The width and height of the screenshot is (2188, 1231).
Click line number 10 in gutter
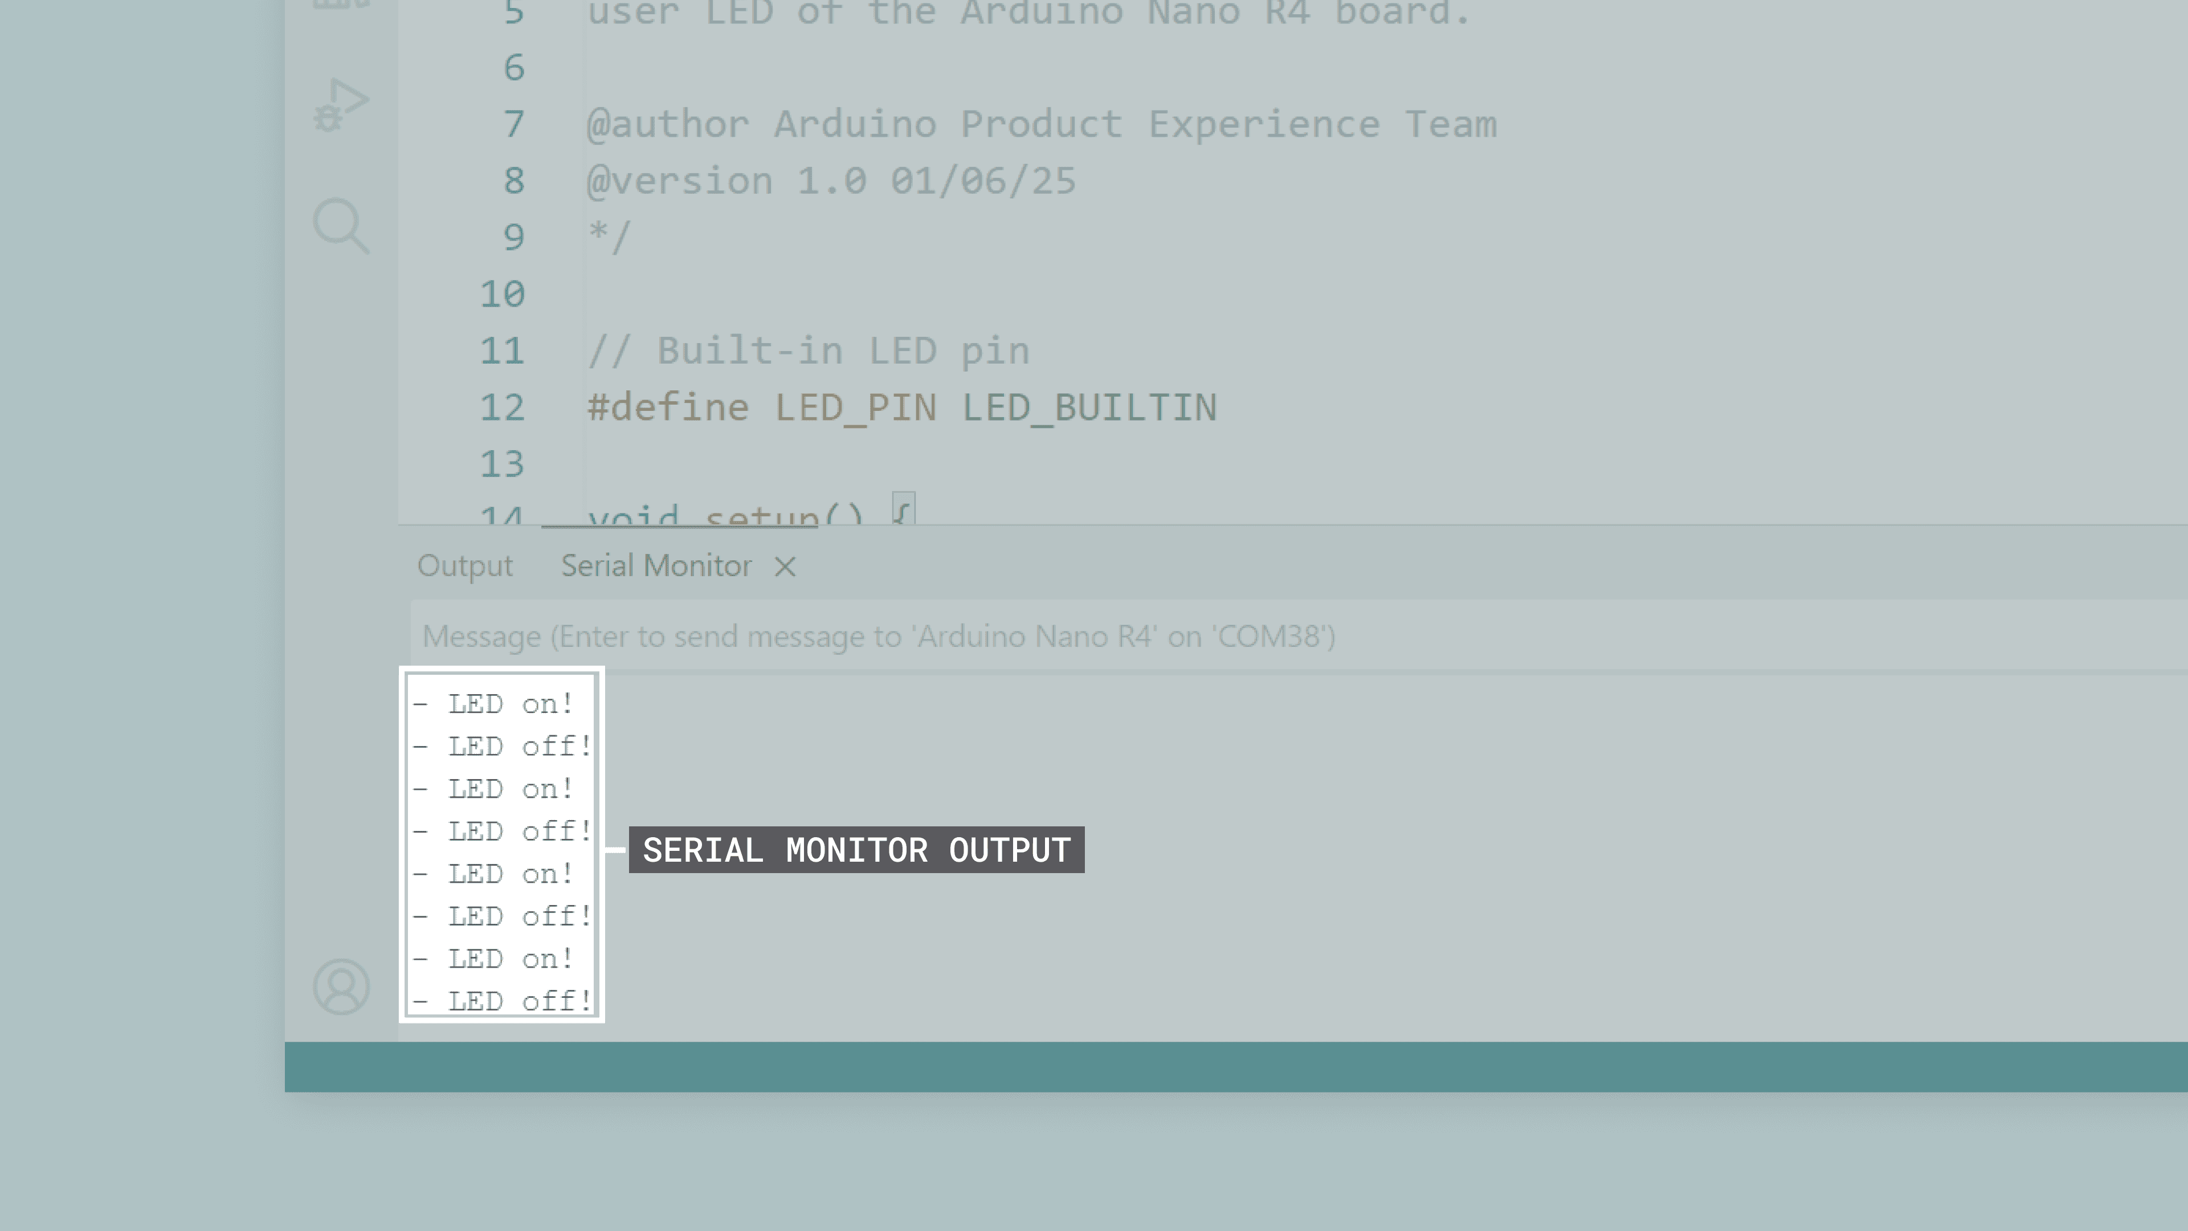[x=502, y=295]
